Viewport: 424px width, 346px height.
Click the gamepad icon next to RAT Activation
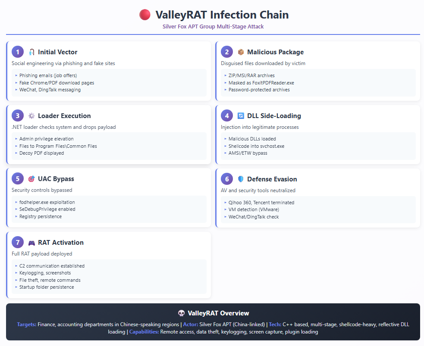31,243
